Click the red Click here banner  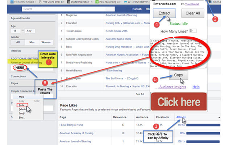(x=179, y=101)
